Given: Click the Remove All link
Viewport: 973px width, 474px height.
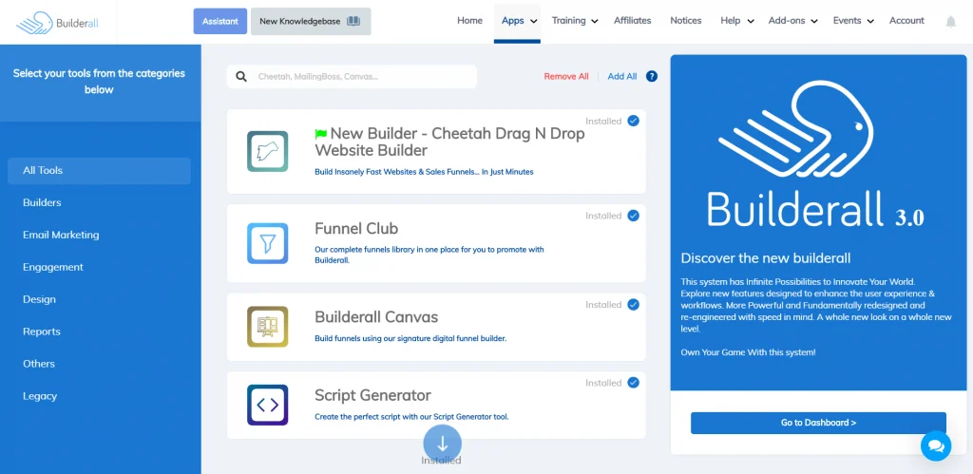Looking at the screenshot, I should [566, 77].
